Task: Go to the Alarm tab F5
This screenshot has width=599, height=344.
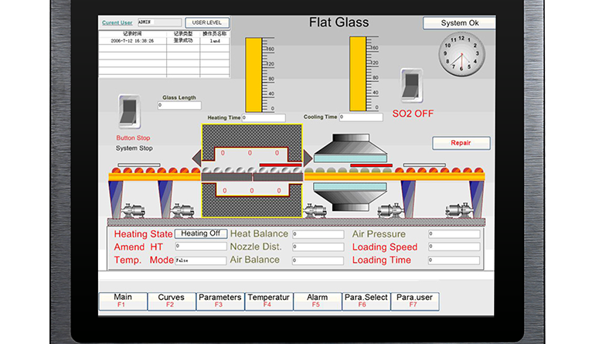Action: (317, 301)
